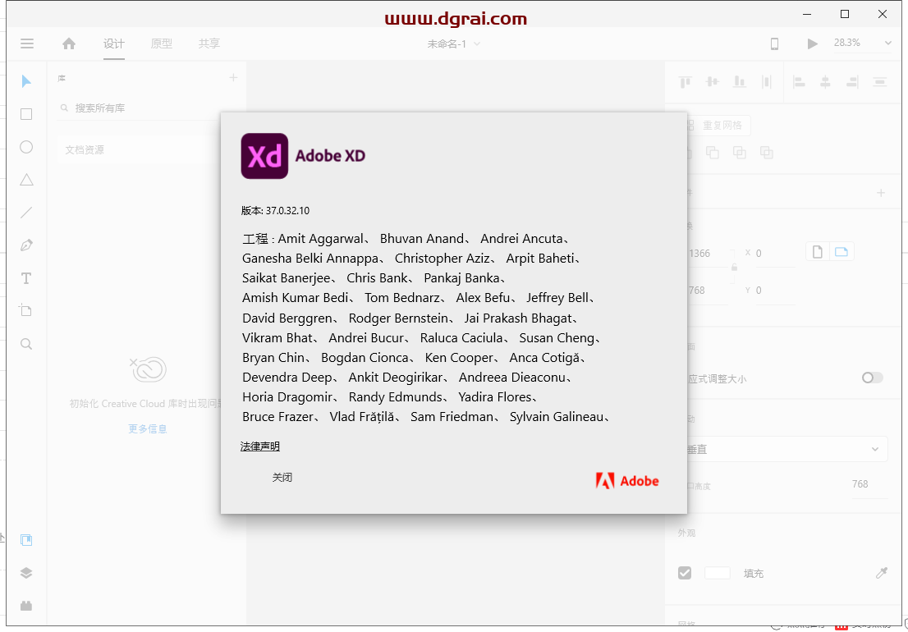Click the Adobe logo in dialog
Screen dimensions: 908x632
point(627,481)
